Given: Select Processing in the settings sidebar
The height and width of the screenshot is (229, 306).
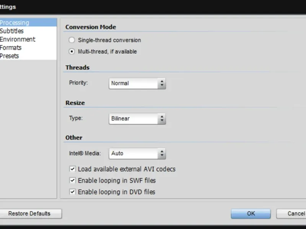Looking at the screenshot, I should [15, 23].
